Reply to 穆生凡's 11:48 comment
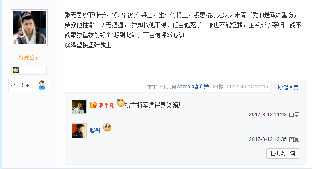The image size is (312, 169). tap(294, 115)
